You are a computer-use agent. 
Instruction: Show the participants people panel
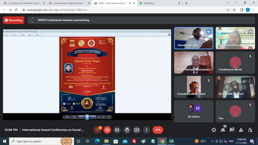coord(223,130)
